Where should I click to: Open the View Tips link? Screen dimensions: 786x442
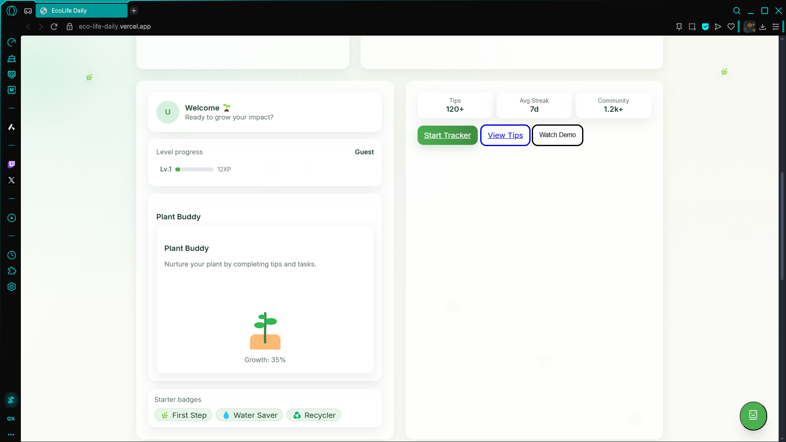pos(505,135)
